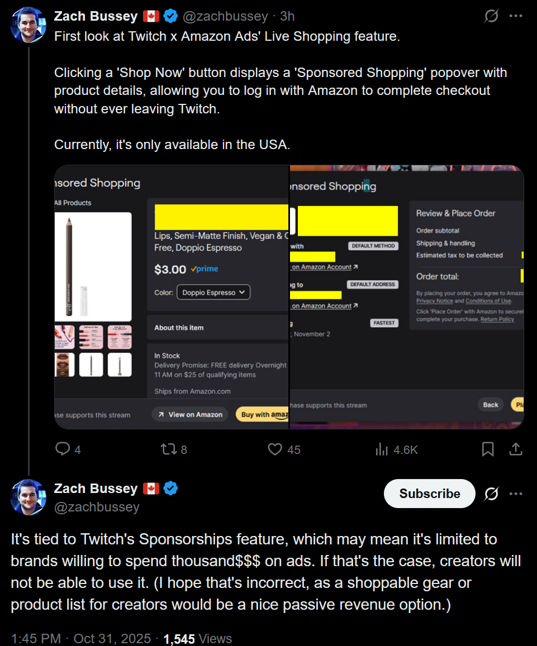
Task: Click the Subscribe button
Action: pos(429,494)
